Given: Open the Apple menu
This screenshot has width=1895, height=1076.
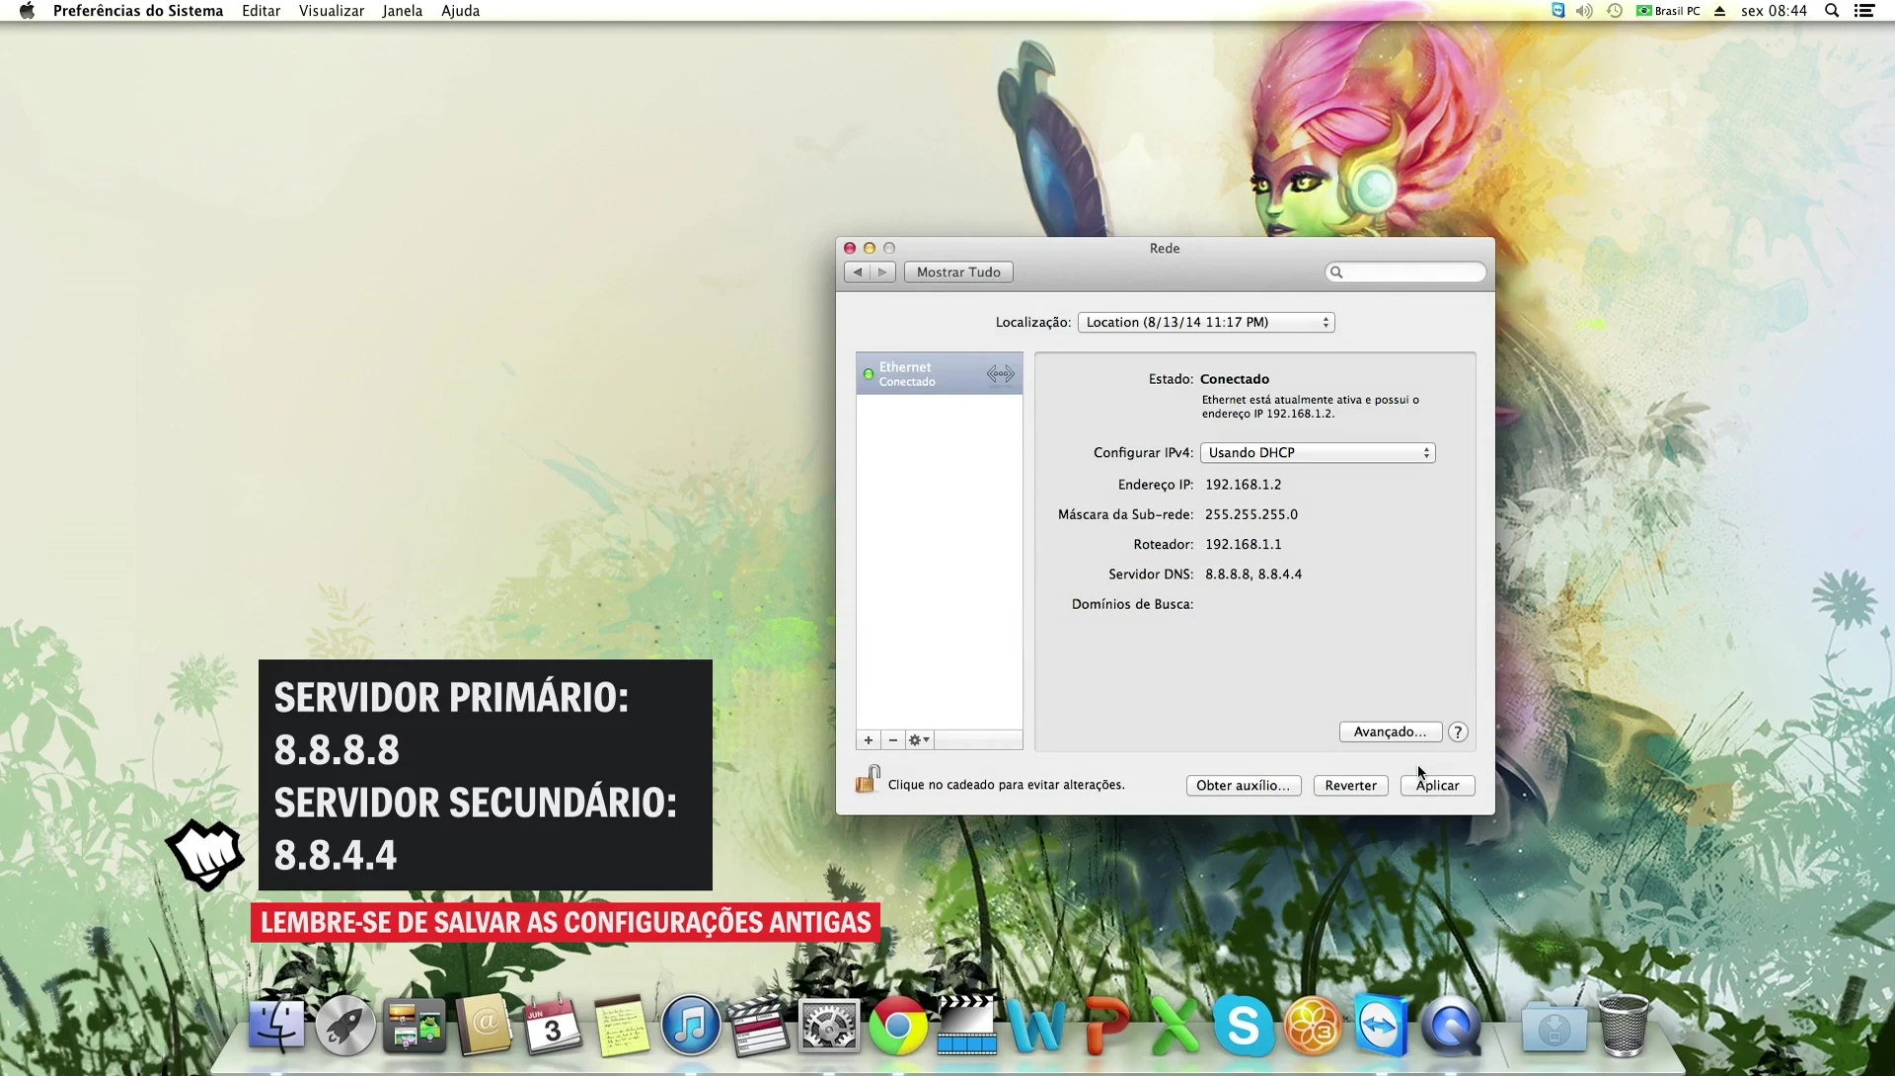Looking at the screenshot, I should tap(27, 11).
